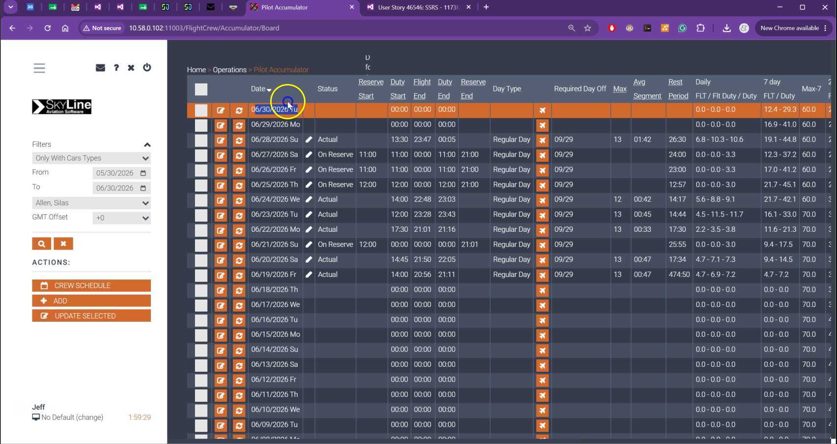Open the mail envelope icon
Screen dimensions: 837x444
(x=100, y=68)
